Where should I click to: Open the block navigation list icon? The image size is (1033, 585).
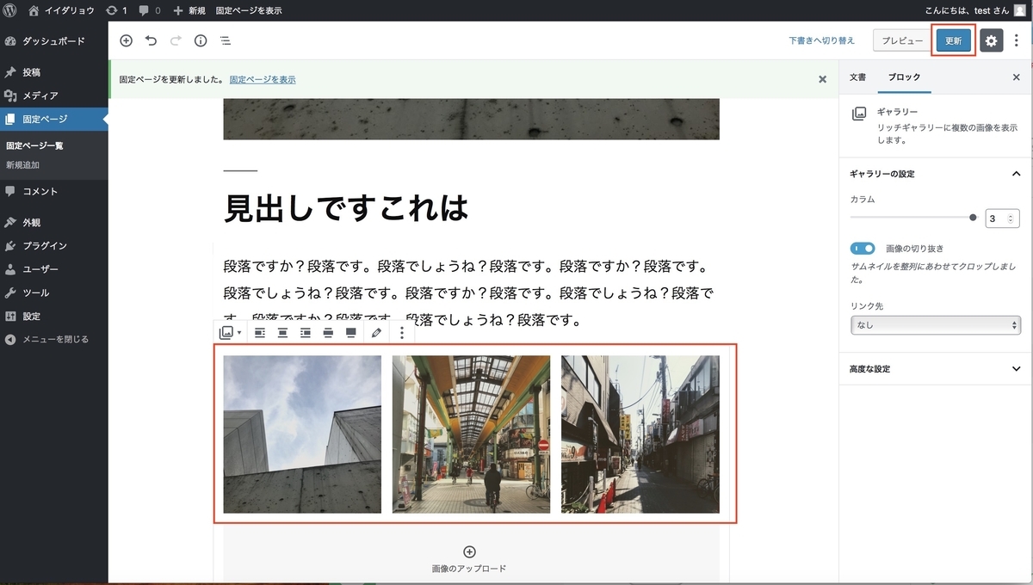[225, 40]
